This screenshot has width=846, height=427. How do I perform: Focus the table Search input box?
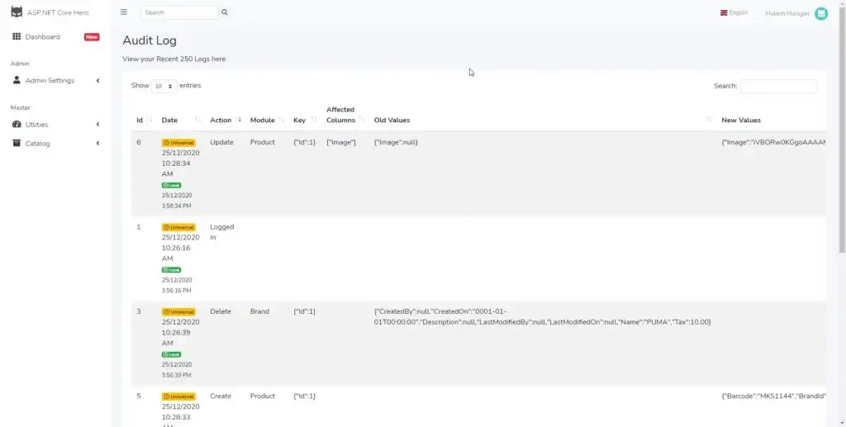(778, 86)
